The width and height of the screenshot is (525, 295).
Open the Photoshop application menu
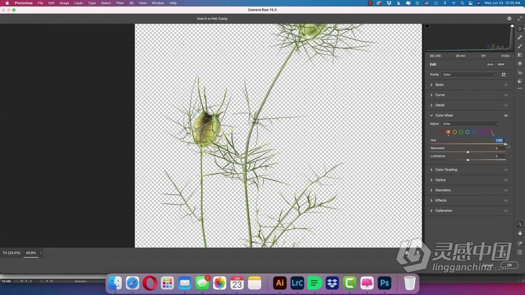(x=24, y=3)
